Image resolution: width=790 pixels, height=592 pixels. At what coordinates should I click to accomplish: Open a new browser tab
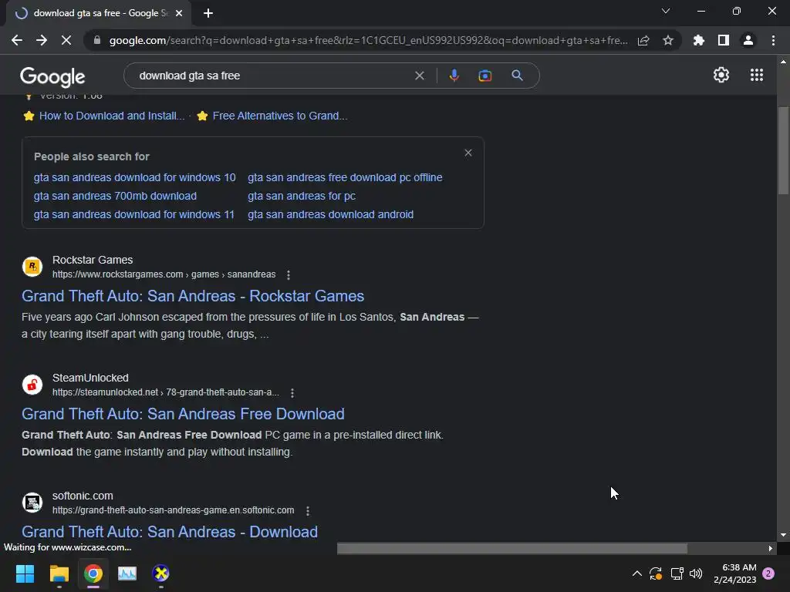pyautogui.click(x=208, y=13)
